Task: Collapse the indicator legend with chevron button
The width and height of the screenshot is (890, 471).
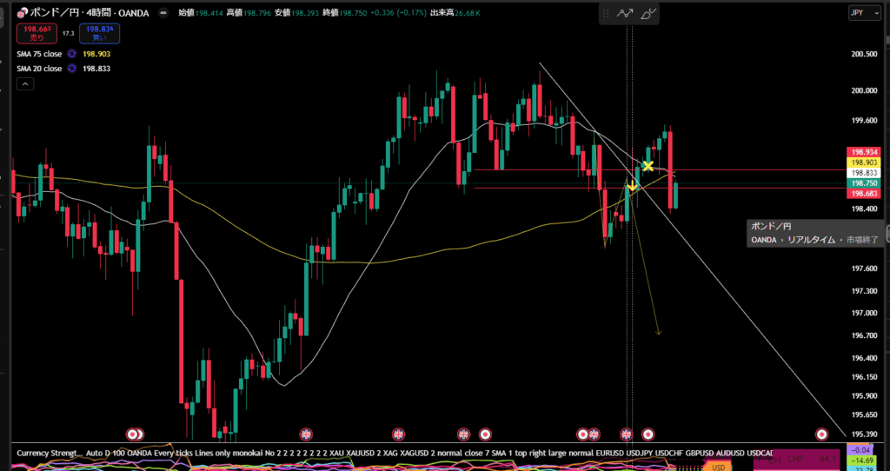Action: 25,84
